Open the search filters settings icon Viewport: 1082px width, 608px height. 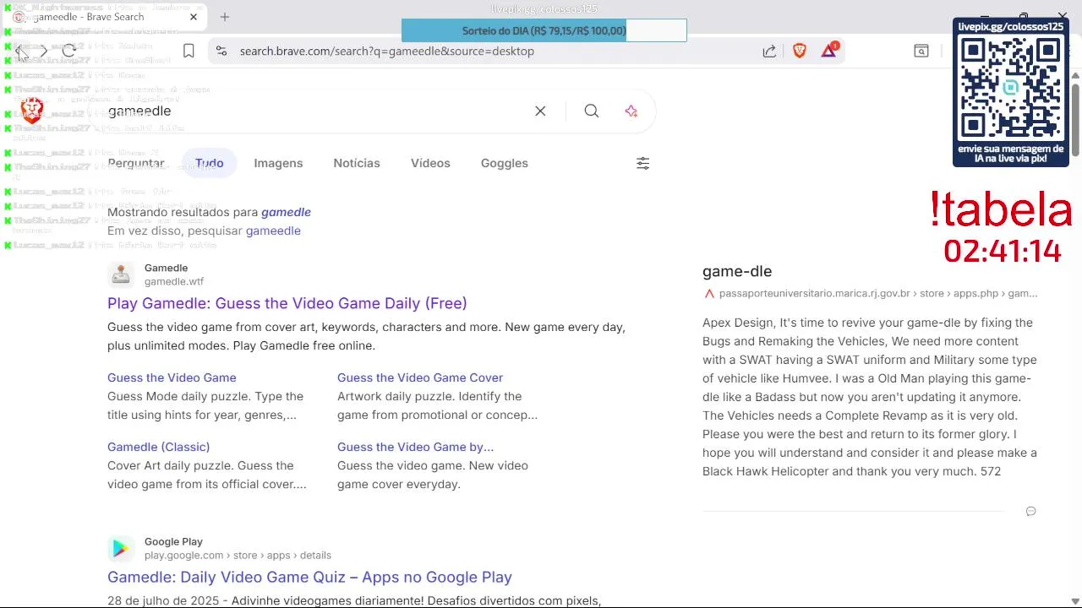click(x=642, y=163)
